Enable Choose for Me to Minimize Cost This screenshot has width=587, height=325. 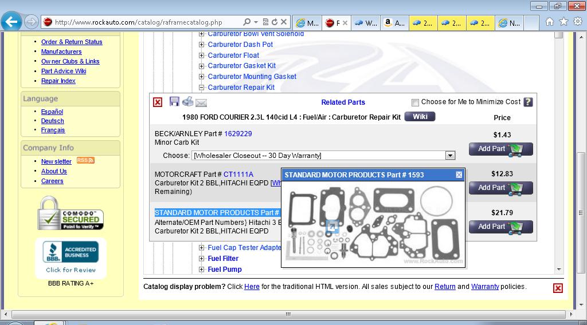415,102
